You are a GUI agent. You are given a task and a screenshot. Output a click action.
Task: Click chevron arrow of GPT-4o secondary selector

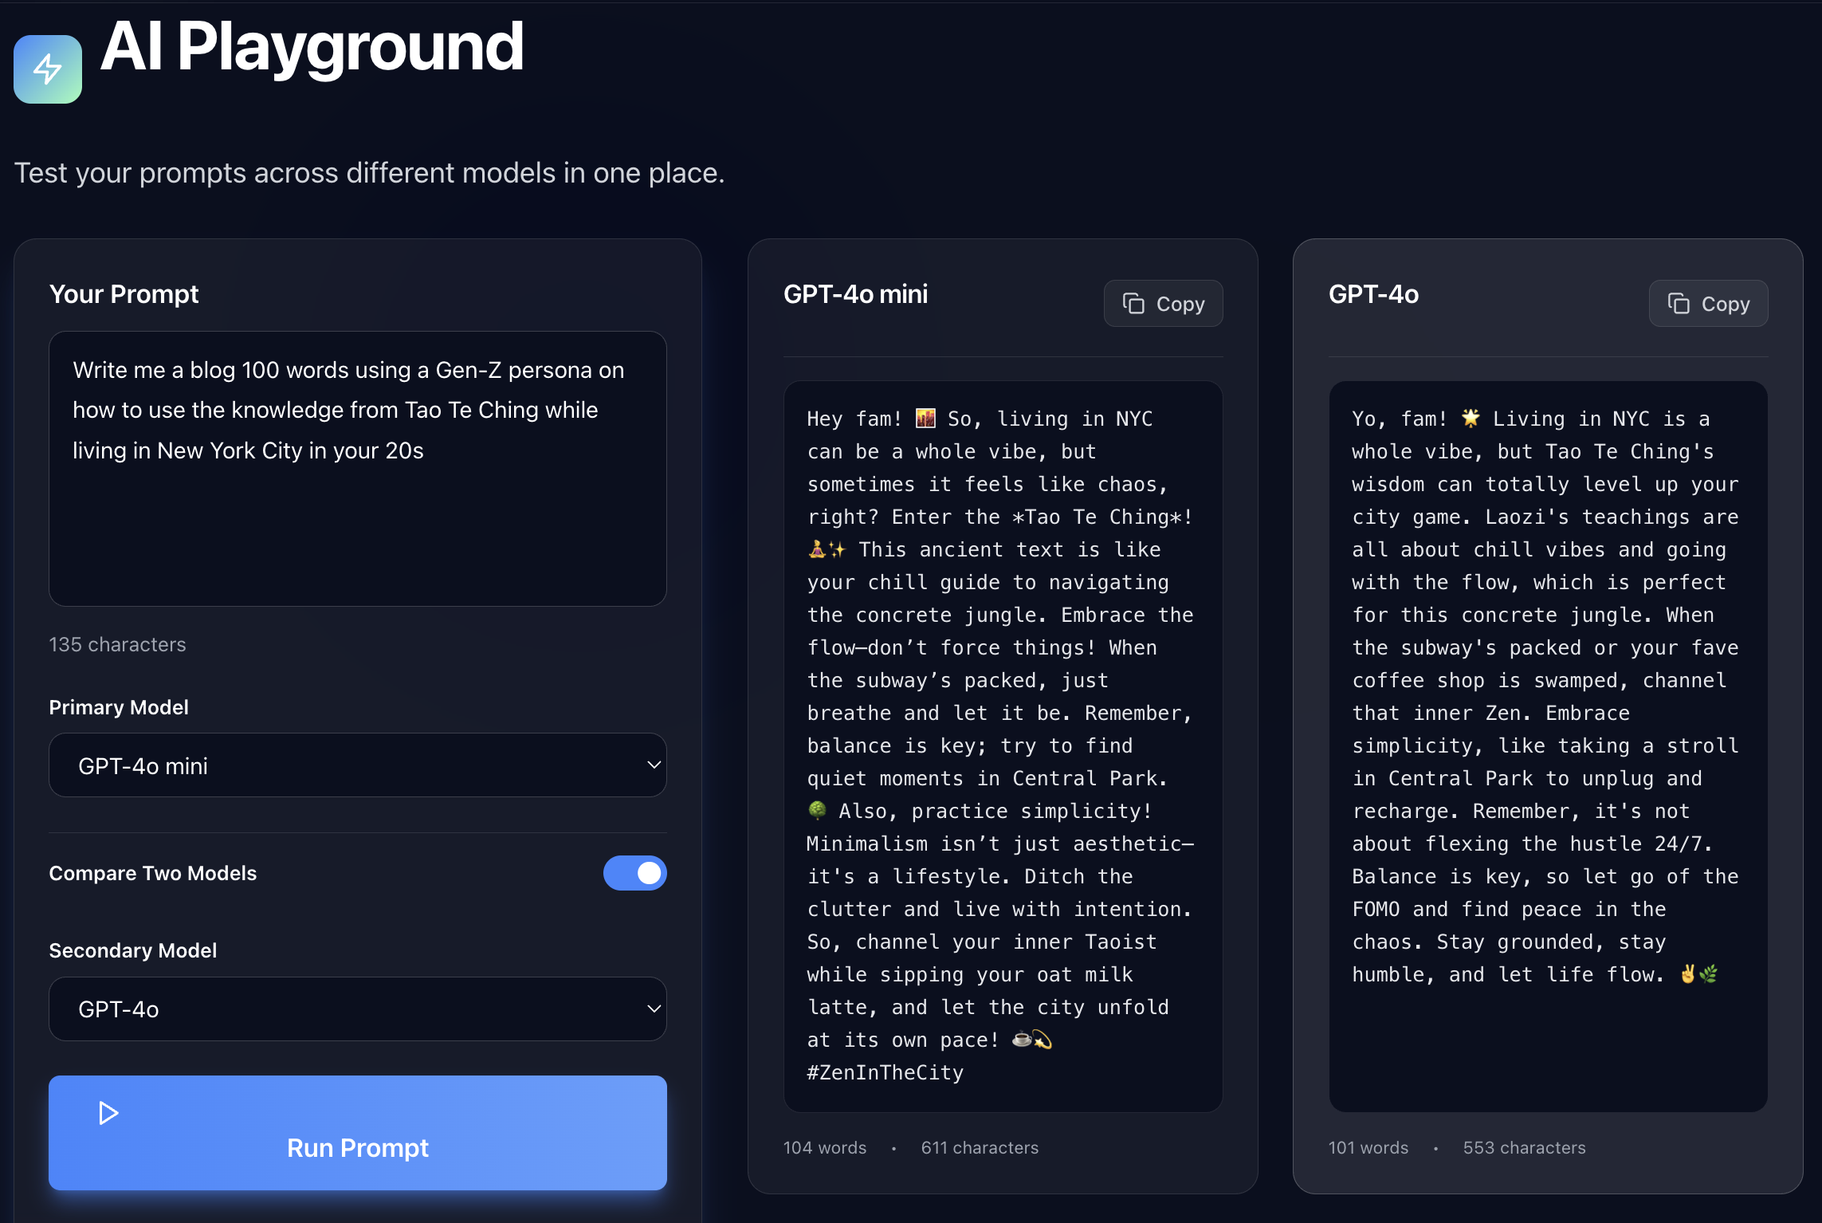[x=654, y=1009]
